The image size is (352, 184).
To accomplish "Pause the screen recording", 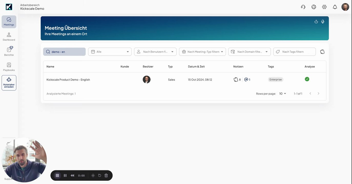I will tap(65, 175).
